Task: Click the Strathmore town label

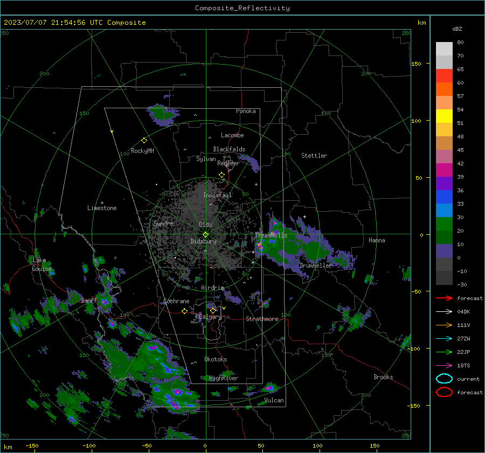Action: point(262,319)
